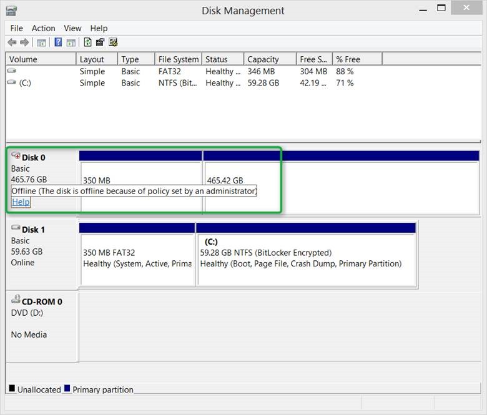Sort by the Free Space column header

[x=315, y=59]
